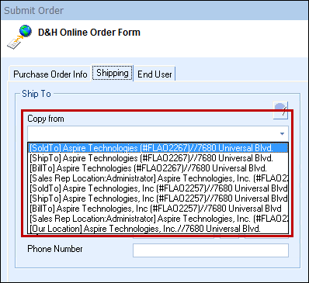Collapse the Copy from dropdown arrow

pyautogui.click(x=282, y=134)
